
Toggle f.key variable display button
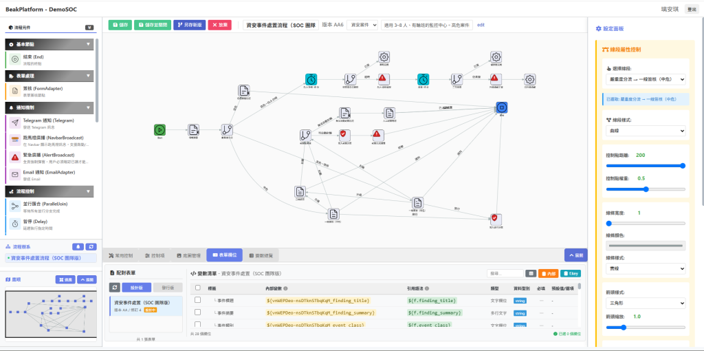571,273
